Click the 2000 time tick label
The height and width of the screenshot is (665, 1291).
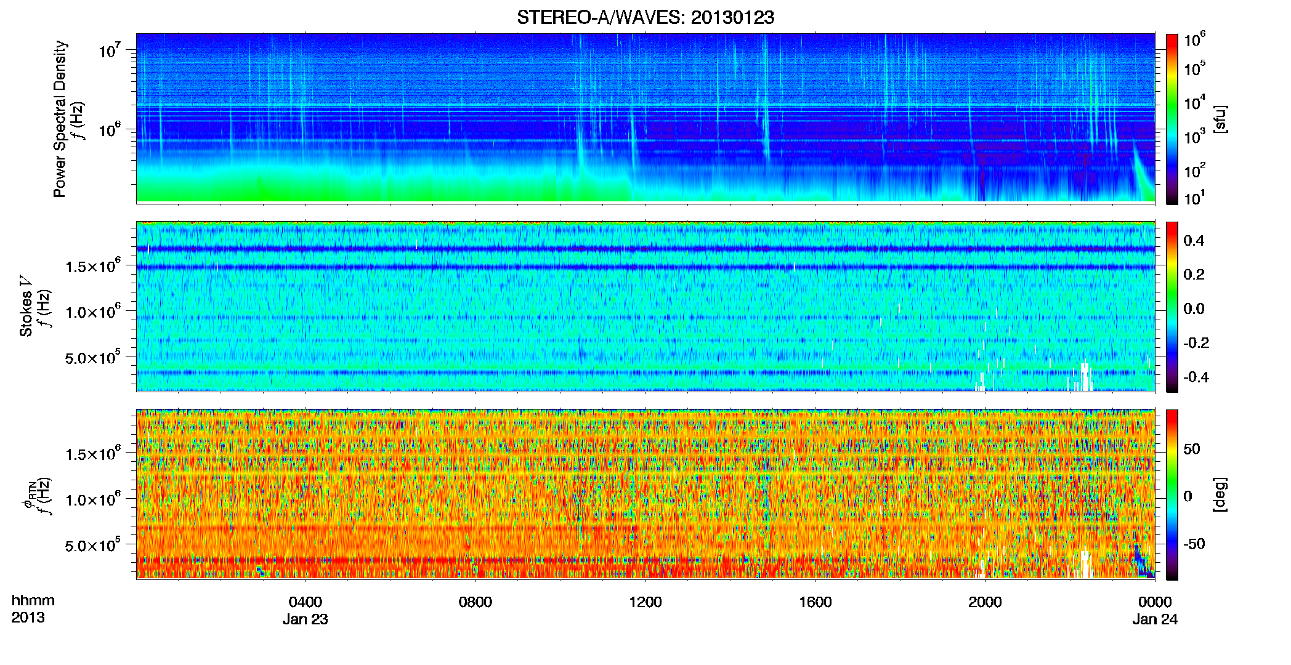pyautogui.click(x=985, y=602)
